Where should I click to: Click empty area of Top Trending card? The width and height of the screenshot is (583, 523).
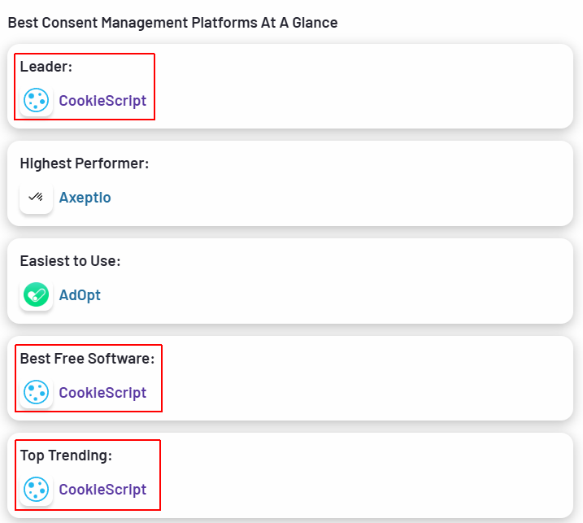(366, 476)
